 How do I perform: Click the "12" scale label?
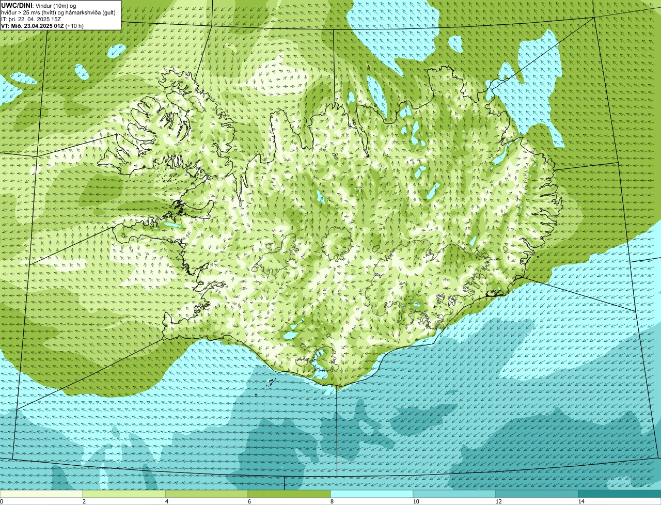point(498,501)
